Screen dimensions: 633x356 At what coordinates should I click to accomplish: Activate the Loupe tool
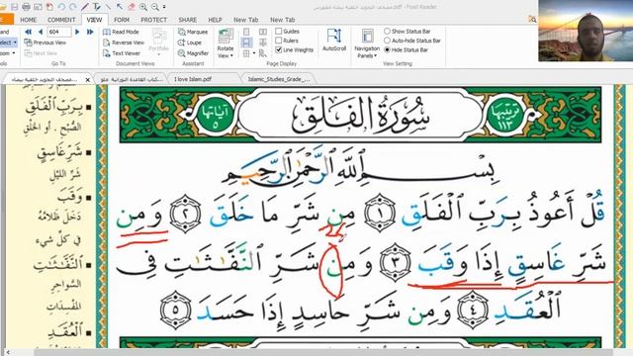tap(189, 43)
